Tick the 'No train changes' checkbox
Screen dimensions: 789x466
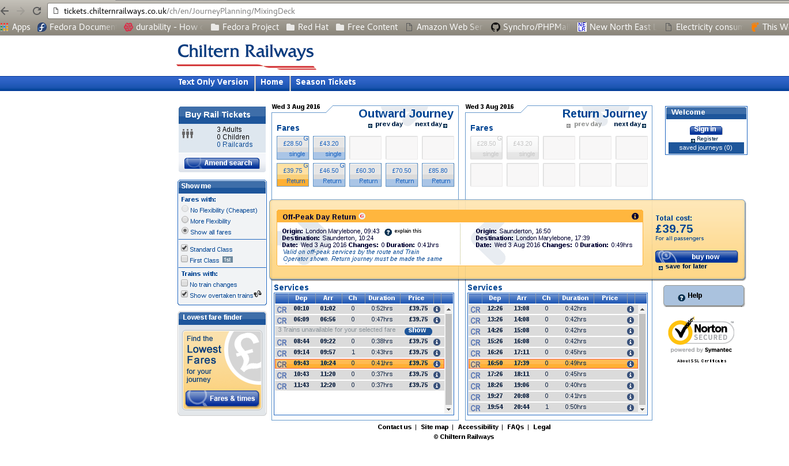[185, 283]
